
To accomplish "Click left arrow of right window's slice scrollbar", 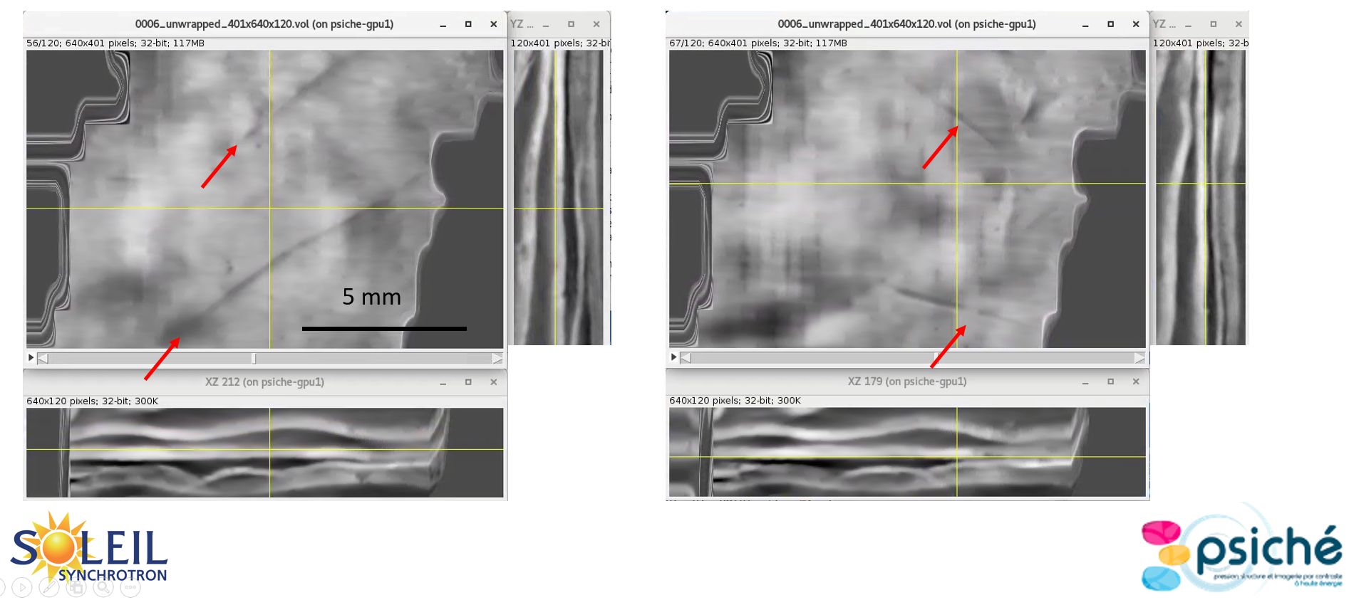I will pos(686,357).
